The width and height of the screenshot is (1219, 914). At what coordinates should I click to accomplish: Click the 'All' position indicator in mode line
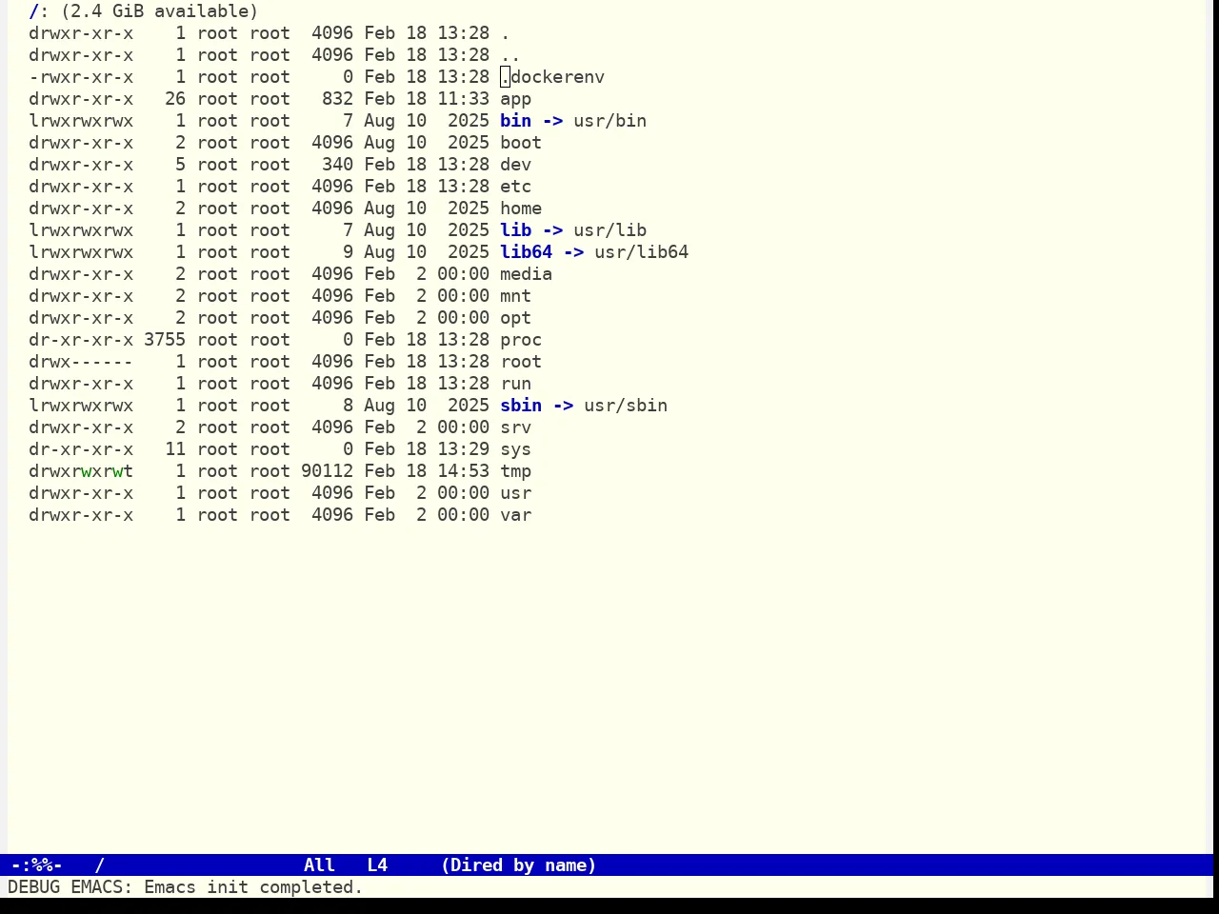coord(319,865)
